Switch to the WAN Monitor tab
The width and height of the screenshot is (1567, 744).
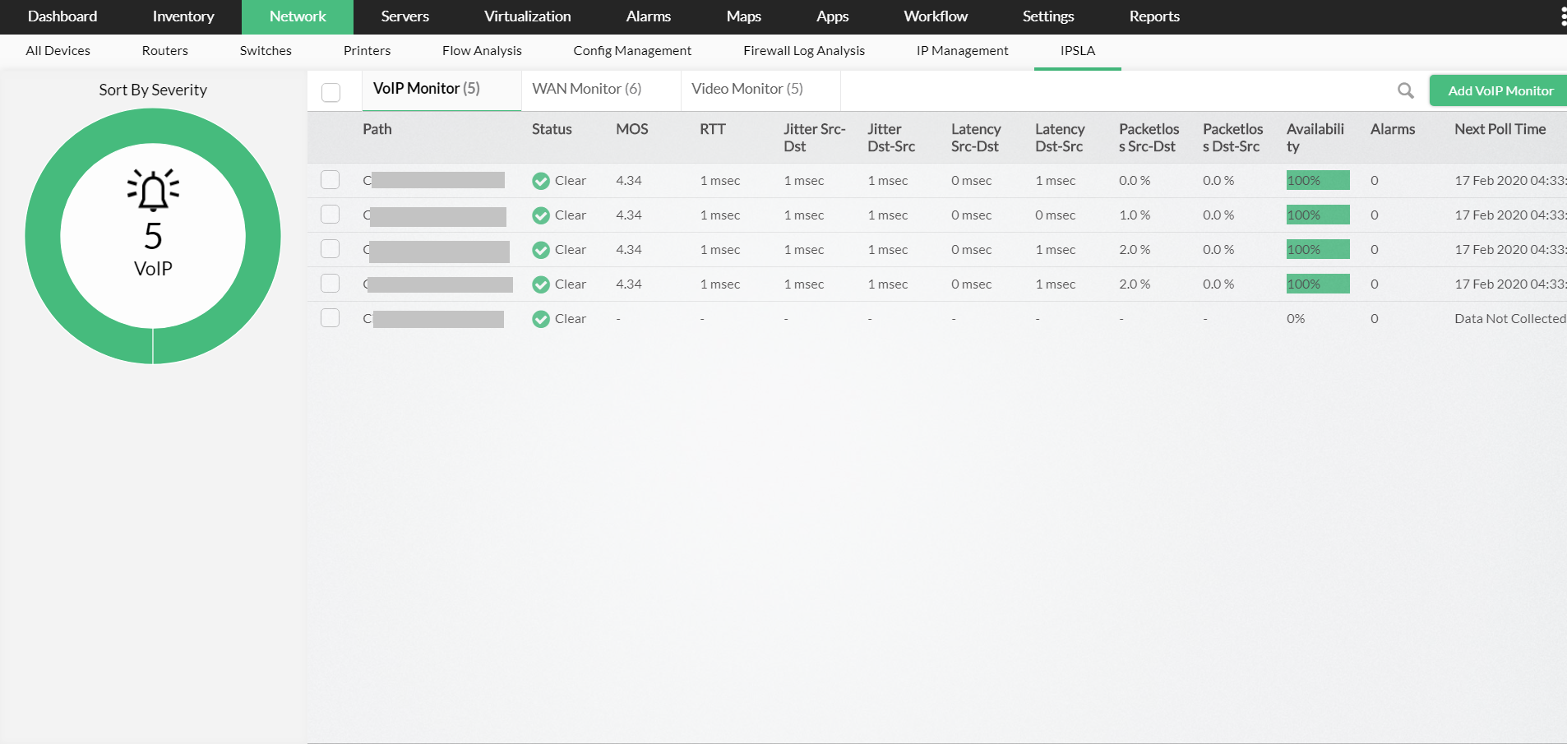click(x=587, y=88)
